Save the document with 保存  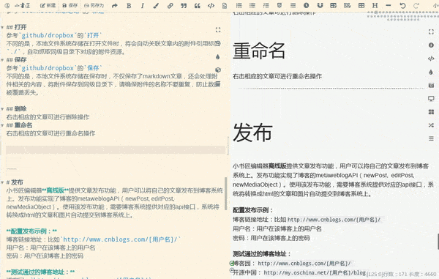(70, 5)
